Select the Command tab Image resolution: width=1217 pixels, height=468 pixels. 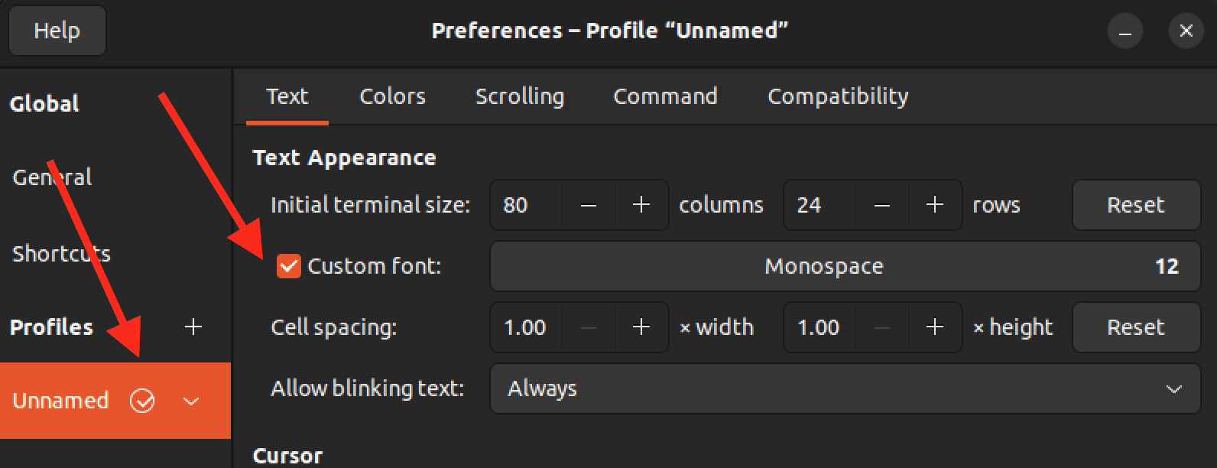664,96
